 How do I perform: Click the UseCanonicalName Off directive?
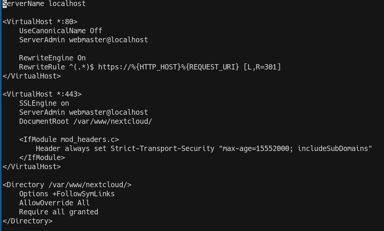click(x=61, y=31)
